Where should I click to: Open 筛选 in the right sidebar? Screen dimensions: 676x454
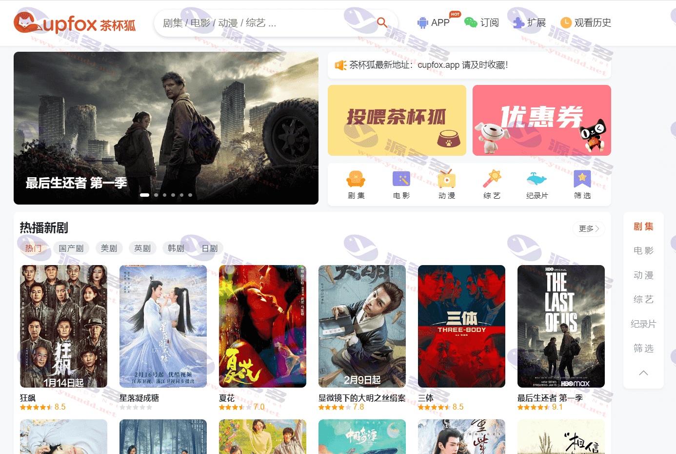643,349
